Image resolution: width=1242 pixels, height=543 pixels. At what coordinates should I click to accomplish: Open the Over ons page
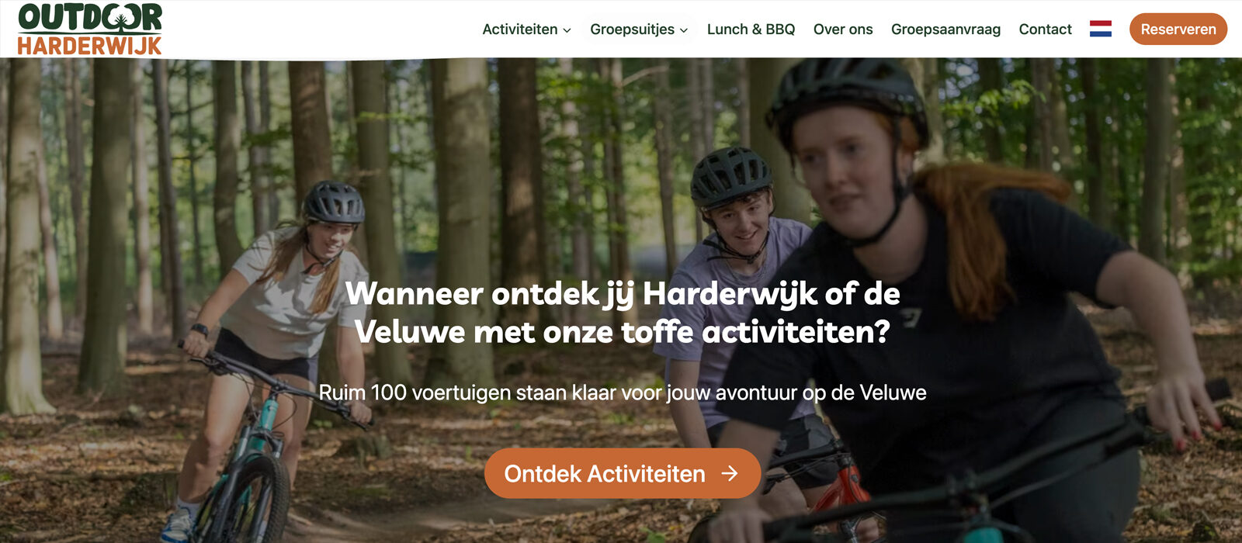point(843,29)
